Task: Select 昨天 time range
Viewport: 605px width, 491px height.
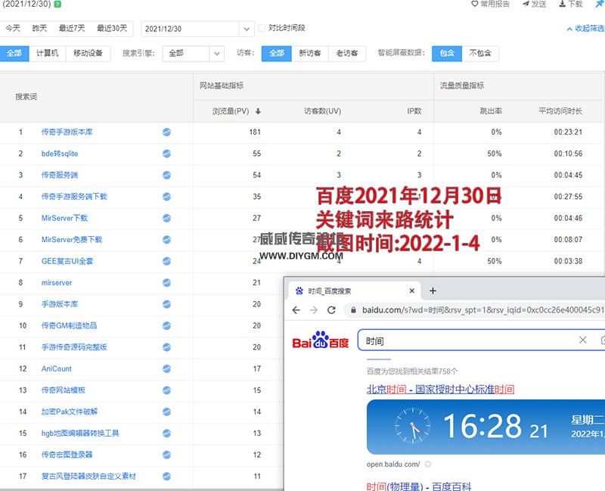Action: pyautogui.click(x=39, y=28)
